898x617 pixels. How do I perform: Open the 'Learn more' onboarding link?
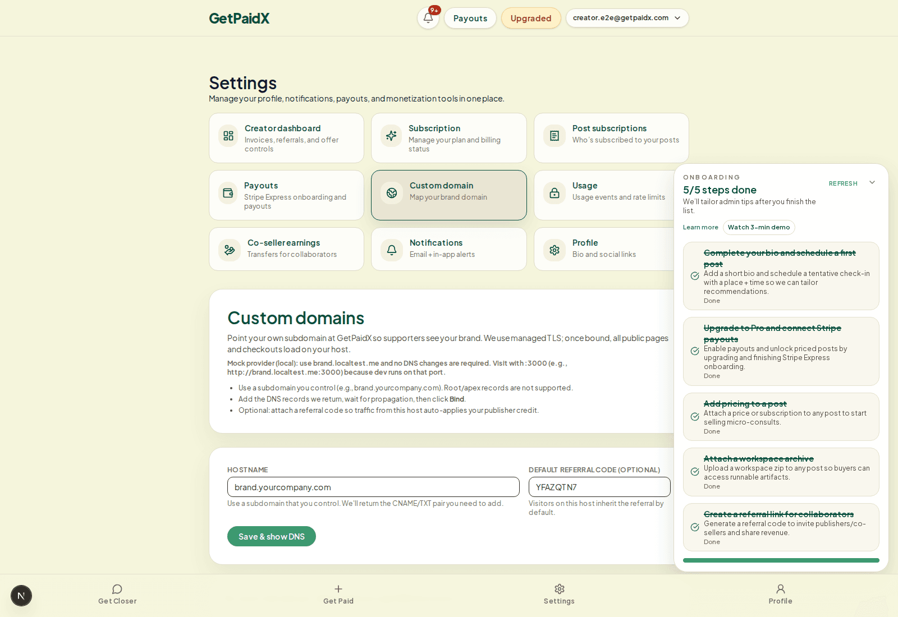tap(700, 227)
